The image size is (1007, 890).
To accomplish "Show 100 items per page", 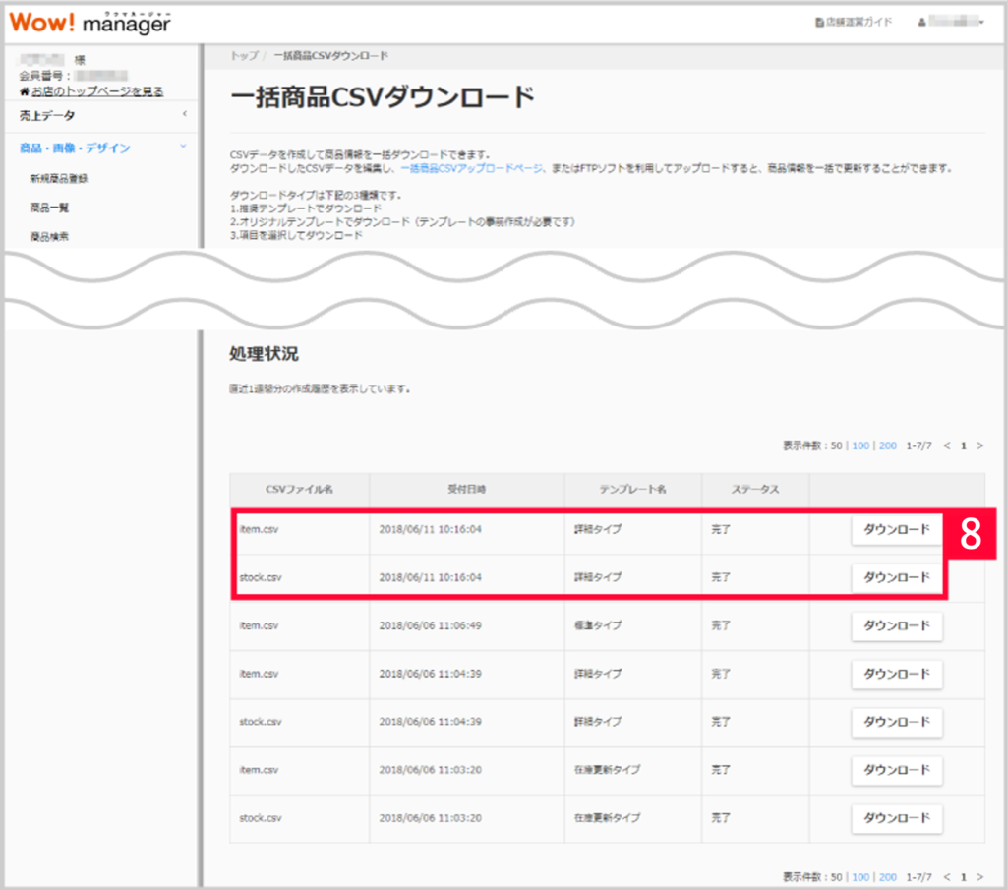I will (859, 445).
